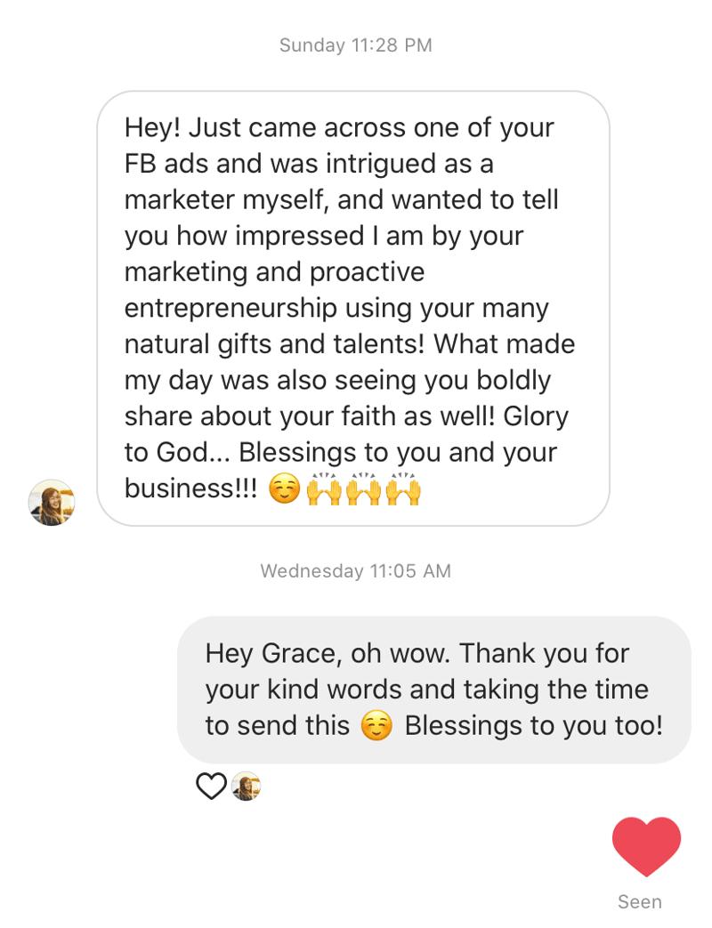Click the "Wednesday 11:05 AM" timestamp
This screenshot has width=712, height=928.
[x=356, y=571]
